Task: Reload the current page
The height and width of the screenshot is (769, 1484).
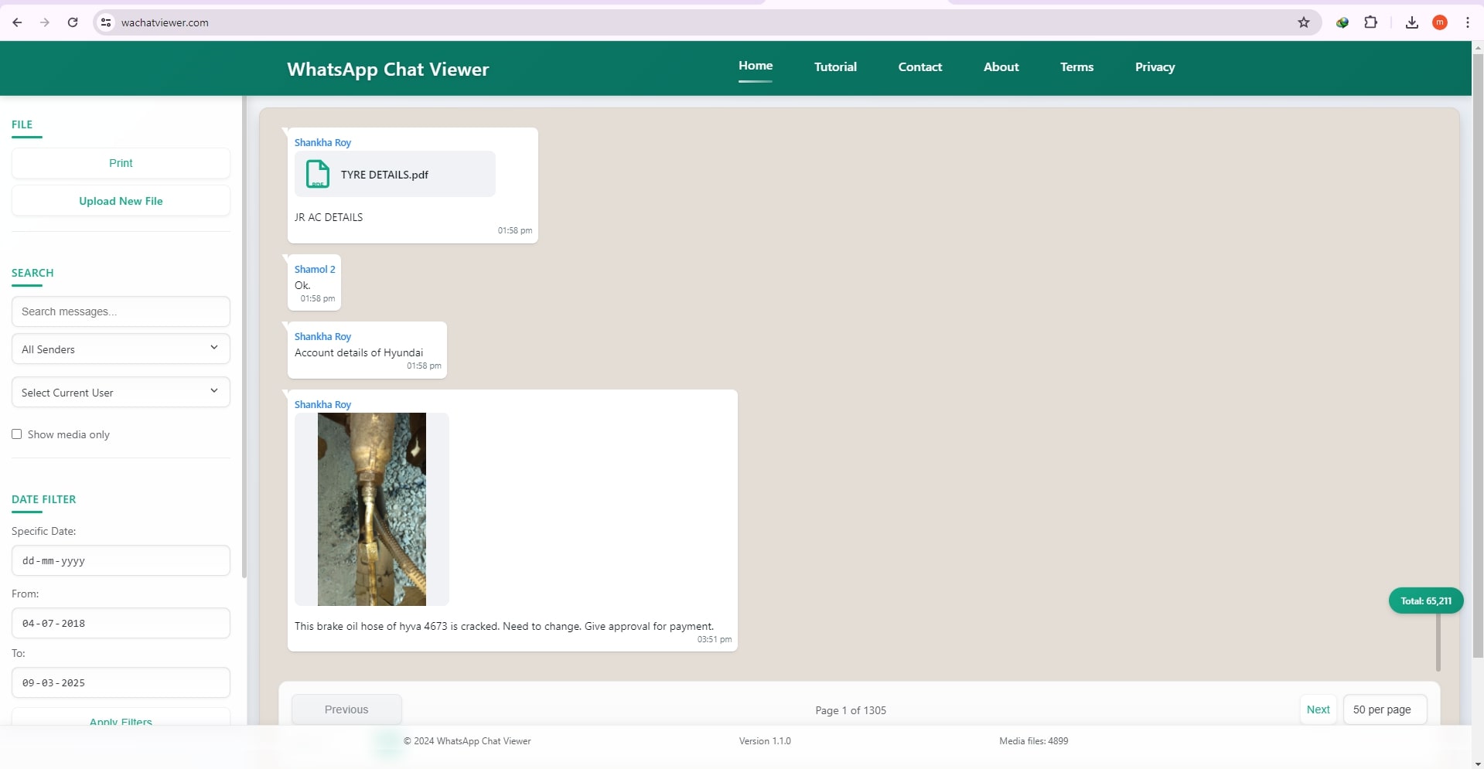Action: click(73, 22)
